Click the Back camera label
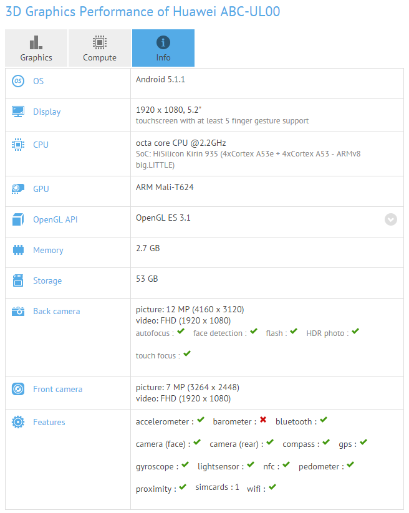Screen dimensions: 409x513 coord(56,311)
